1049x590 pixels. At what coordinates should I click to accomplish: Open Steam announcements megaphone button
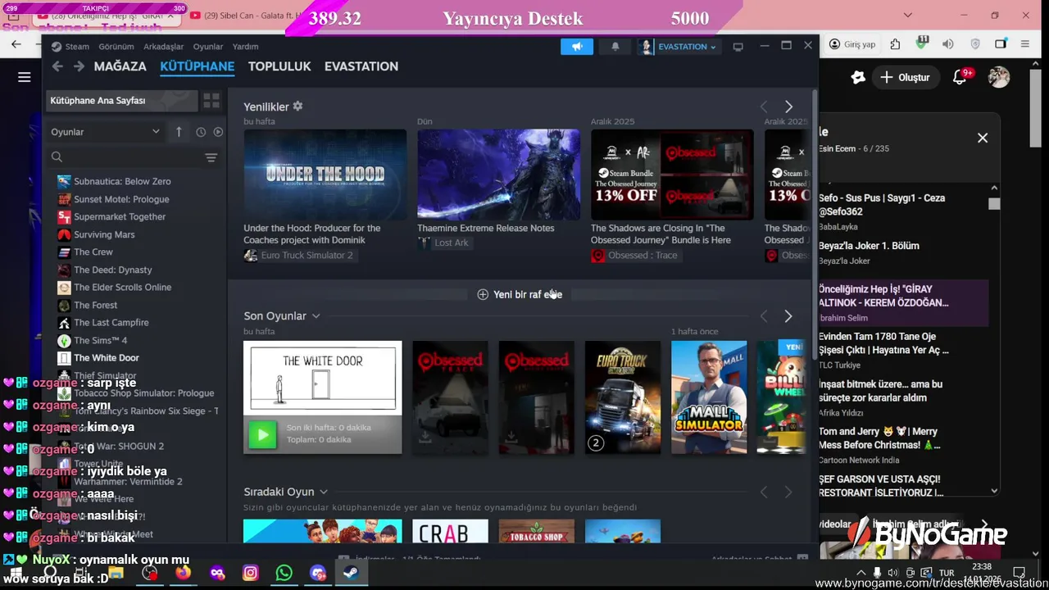point(577,47)
